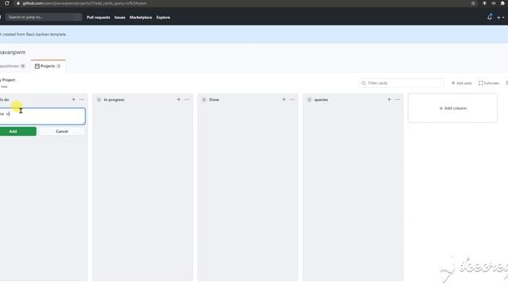Click the Basic kanban template notice text
Viewport: 508px width, 285px height.
(x=33, y=34)
